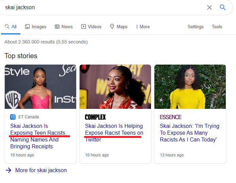The height and width of the screenshot is (183, 236).
Task: Click the multicolor search icon beside All
Action: click(x=7, y=27)
